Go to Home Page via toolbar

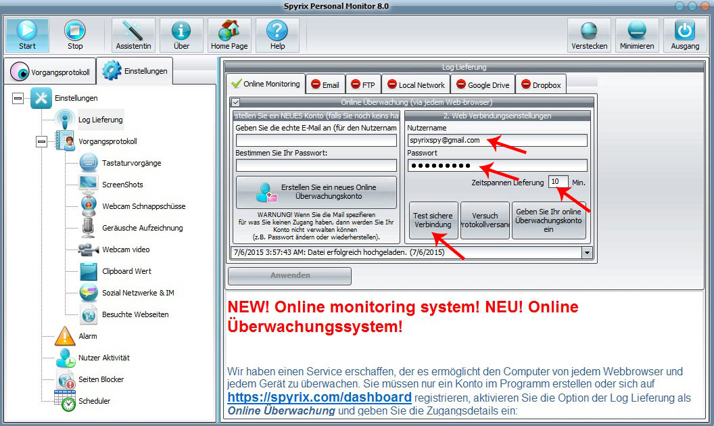point(229,35)
